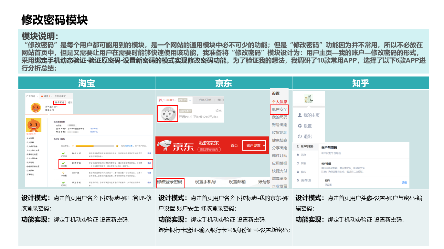444x249 pixels.
Task: Click green check icon for 身份认证
Action: point(64,154)
